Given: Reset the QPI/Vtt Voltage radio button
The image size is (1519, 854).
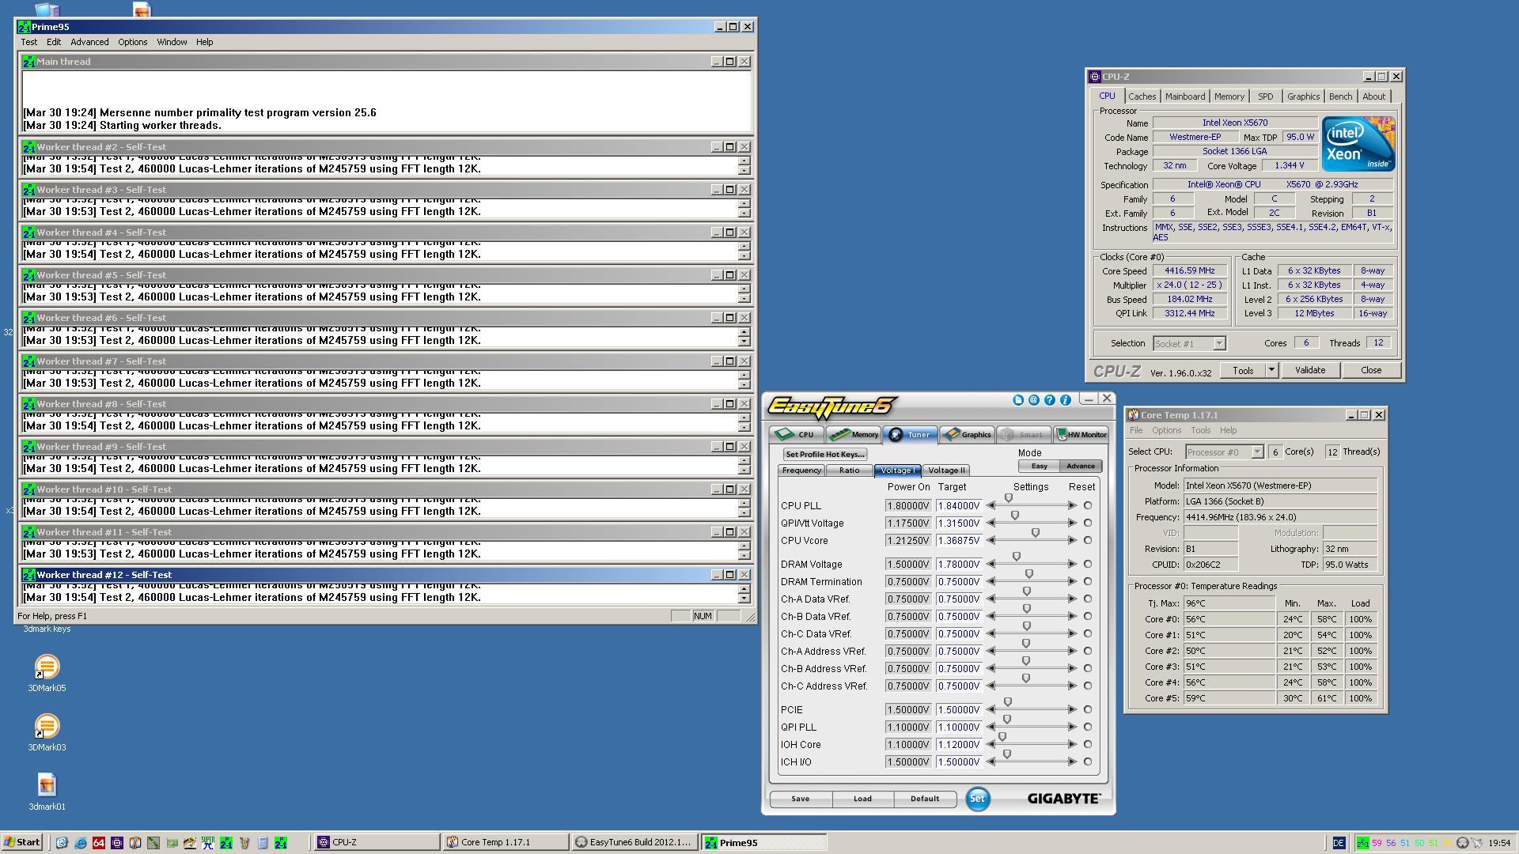Looking at the screenshot, I should point(1088,523).
